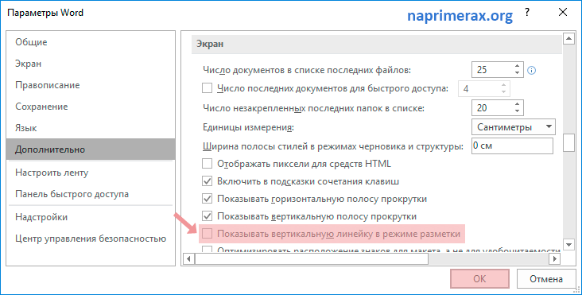Confirm settings with the OK button
The height and width of the screenshot is (295, 582).
pyautogui.click(x=479, y=278)
